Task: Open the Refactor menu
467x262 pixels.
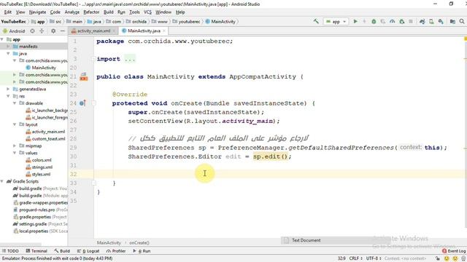Action: (x=91, y=12)
